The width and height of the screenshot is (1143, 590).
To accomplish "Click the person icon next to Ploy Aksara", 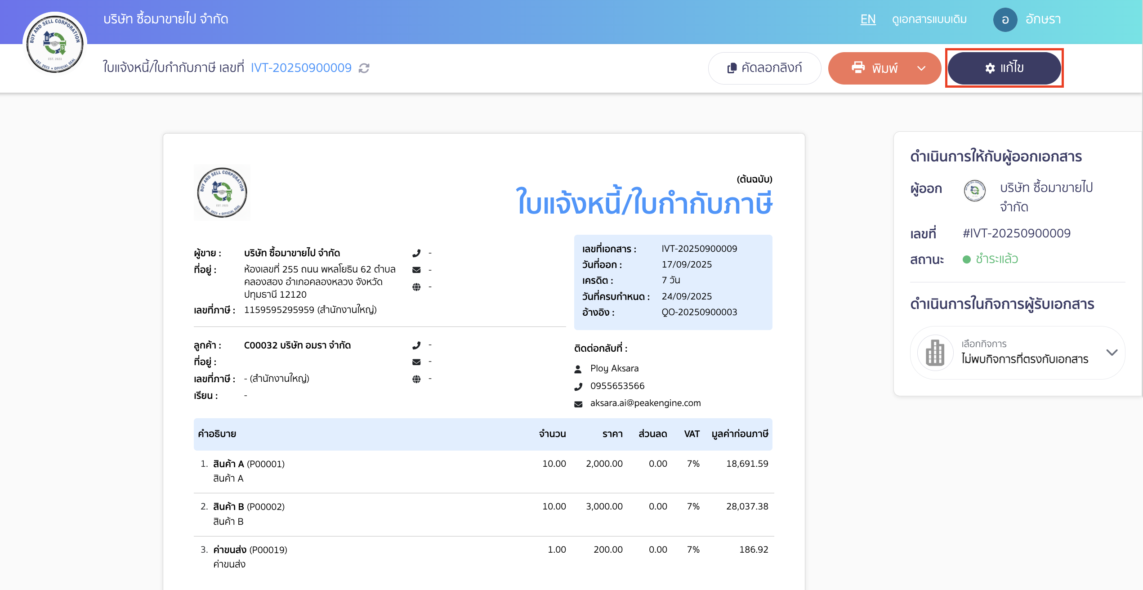I will (578, 368).
